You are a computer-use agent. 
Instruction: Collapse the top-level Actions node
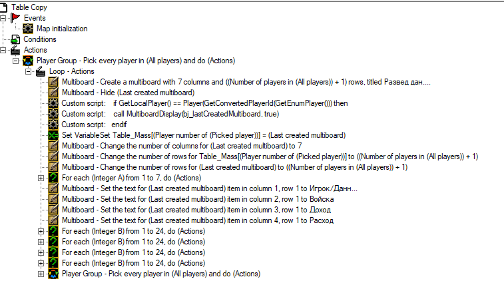(x=4, y=50)
